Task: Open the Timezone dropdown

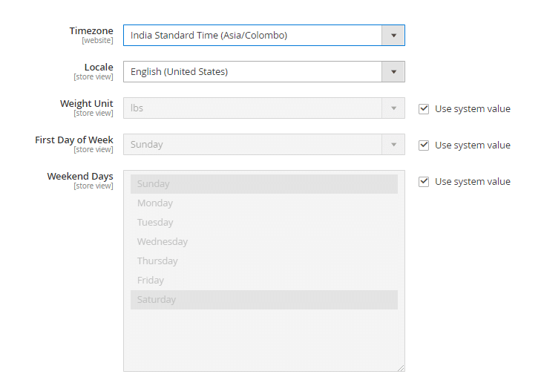Action: tap(264, 35)
